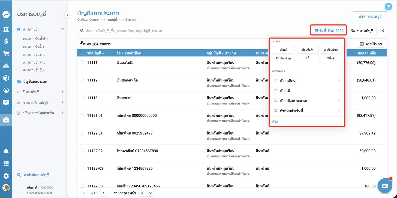Go to next page of results
The image size is (397, 198).
[104, 193]
